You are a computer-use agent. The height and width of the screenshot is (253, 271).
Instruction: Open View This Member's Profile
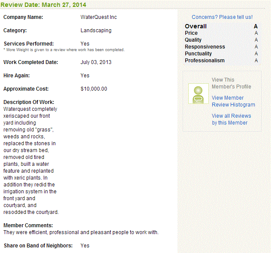click(232, 83)
